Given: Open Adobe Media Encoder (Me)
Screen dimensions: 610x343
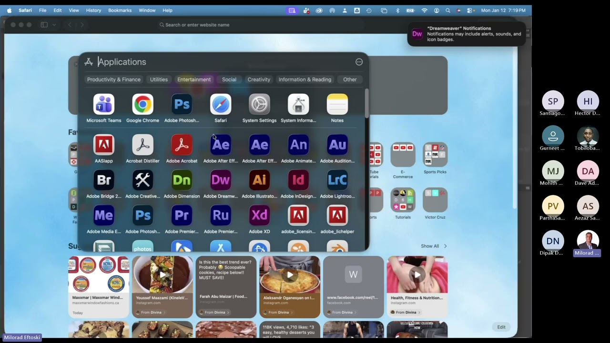Looking at the screenshot, I should pyautogui.click(x=104, y=215).
